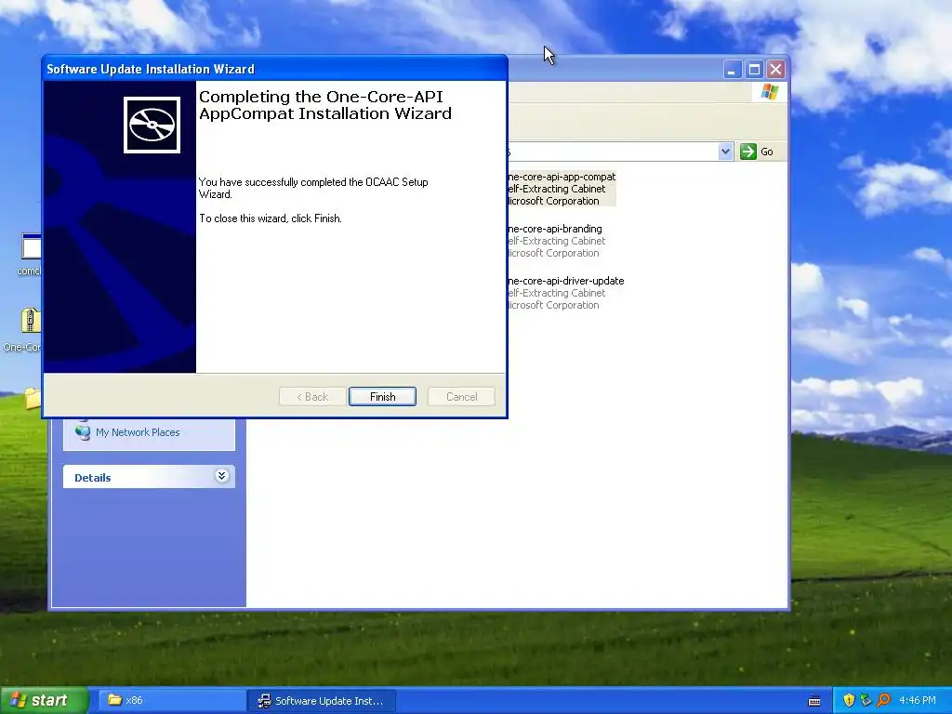Expand the Details panel chevron
This screenshot has height=714, width=952.
tap(221, 476)
